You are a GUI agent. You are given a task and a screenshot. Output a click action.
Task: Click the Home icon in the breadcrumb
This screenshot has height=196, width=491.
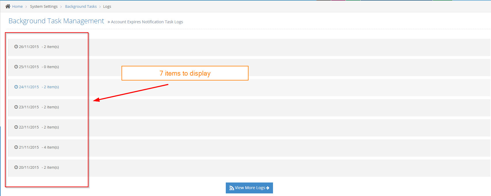[8, 6]
